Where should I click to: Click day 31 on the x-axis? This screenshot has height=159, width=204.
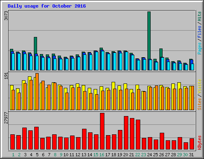tap(191, 155)
